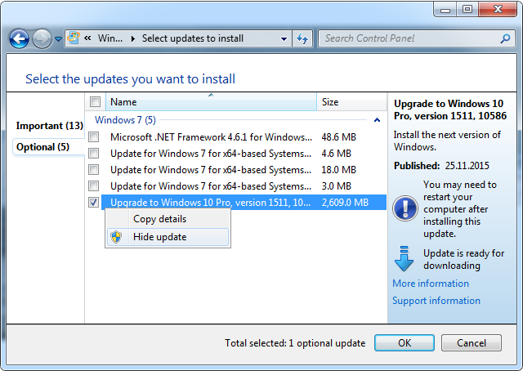Viewport: 523px width, 371px height.
Task: Select the 3.0 MB Windows 7 update row
Action: (x=244, y=185)
